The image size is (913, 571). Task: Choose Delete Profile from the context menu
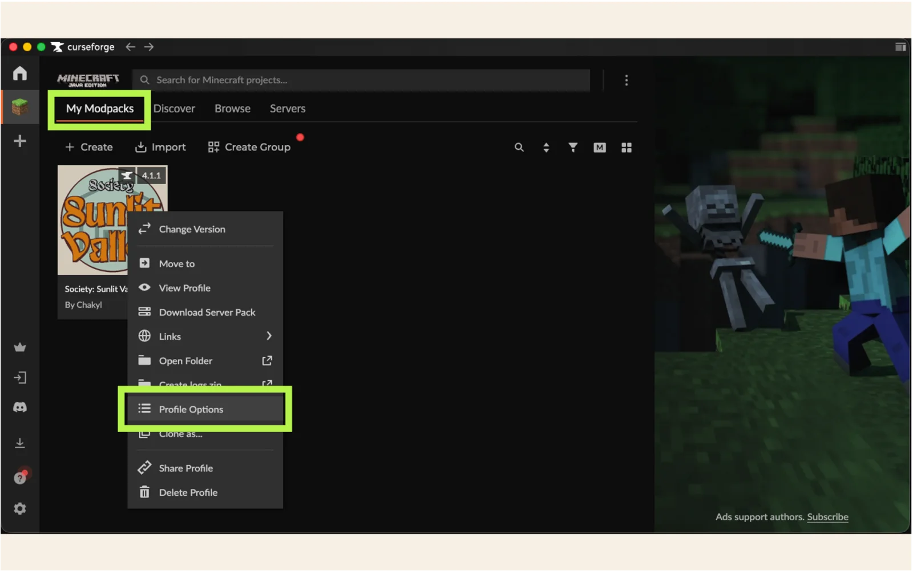[205, 492]
